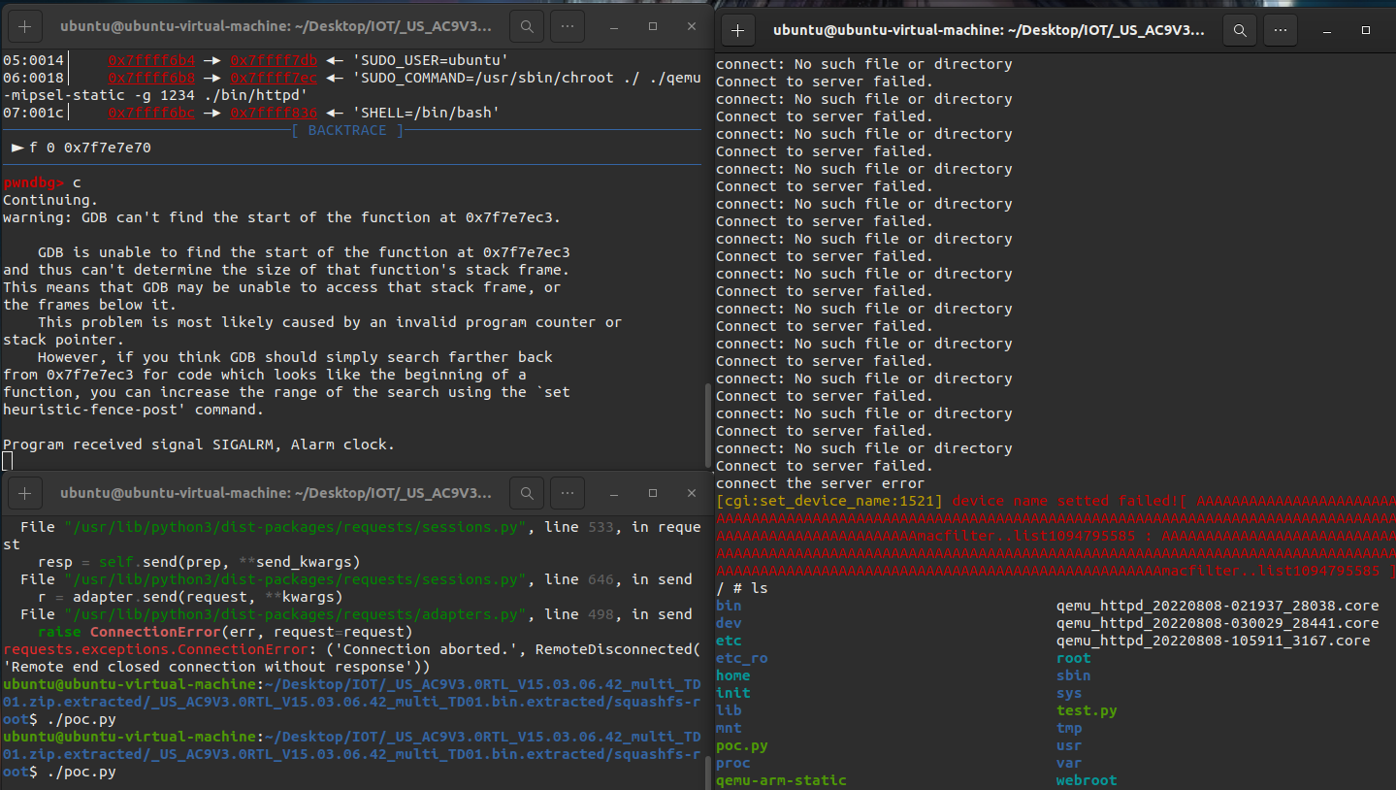This screenshot has width=1396, height=790.
Task: Click the top-left terminal title bar text
Action: click(276, 27)
